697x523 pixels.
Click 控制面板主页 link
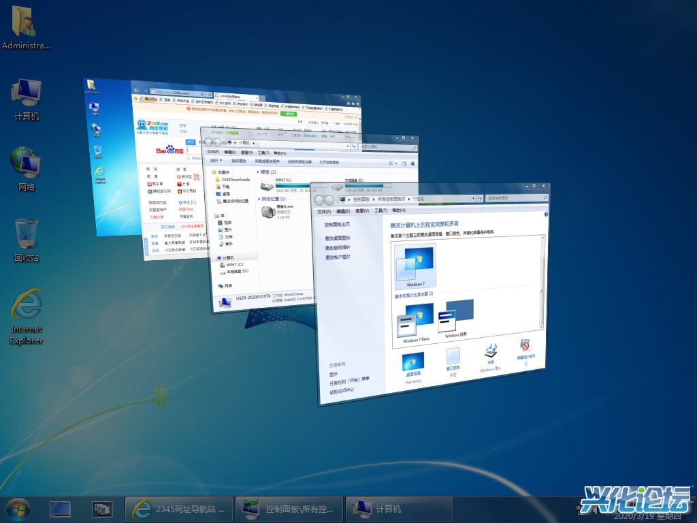[x=336, y=225]
